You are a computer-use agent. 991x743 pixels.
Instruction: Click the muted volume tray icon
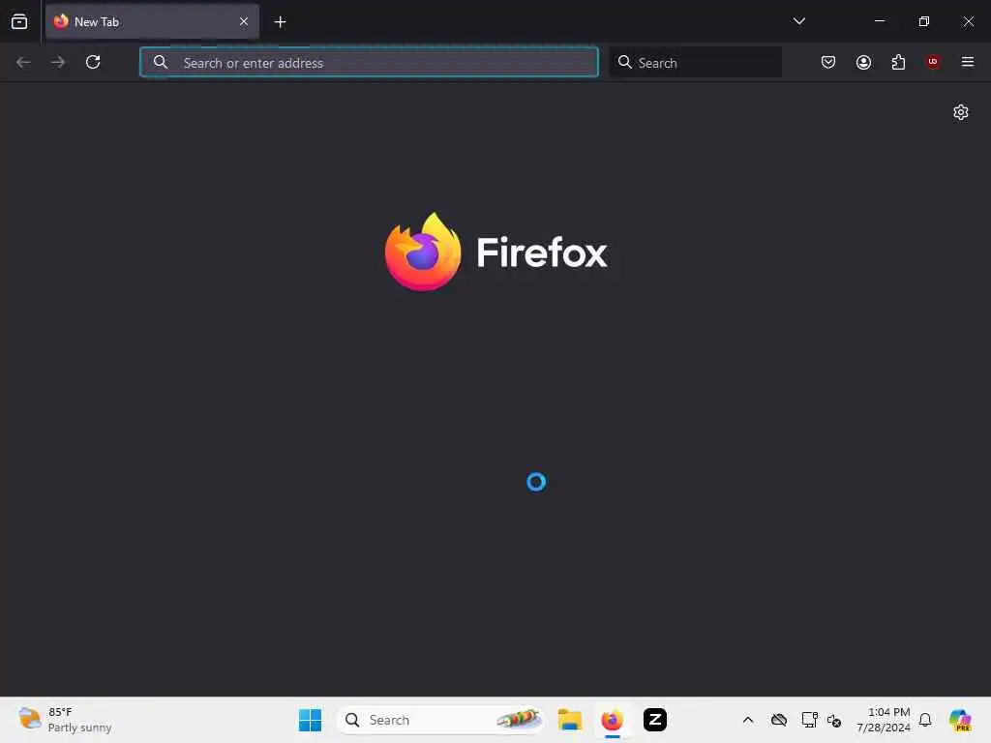point(833,720)
